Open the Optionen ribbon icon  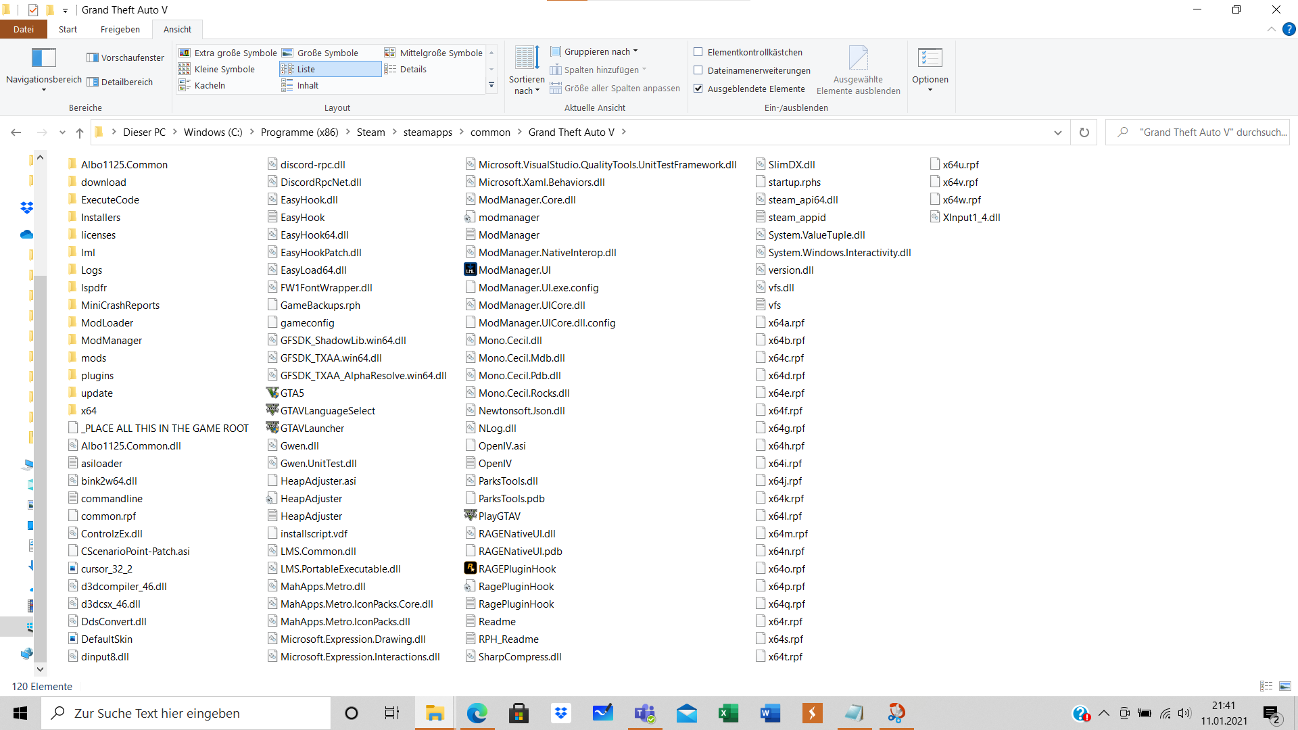click(930, 59)
